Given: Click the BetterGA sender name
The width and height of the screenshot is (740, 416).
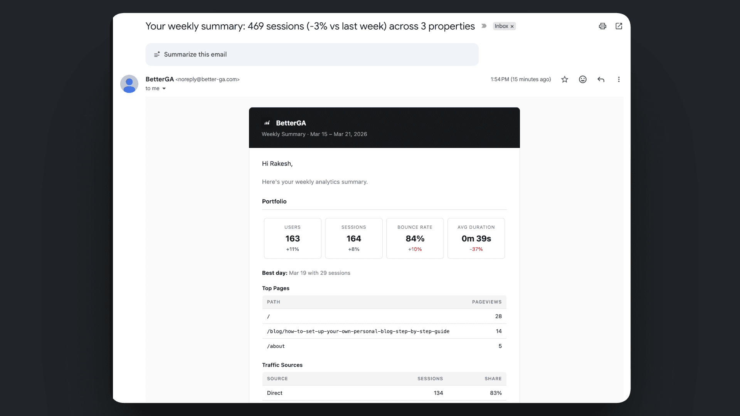Looking at the screenshot, I should 160,79.
